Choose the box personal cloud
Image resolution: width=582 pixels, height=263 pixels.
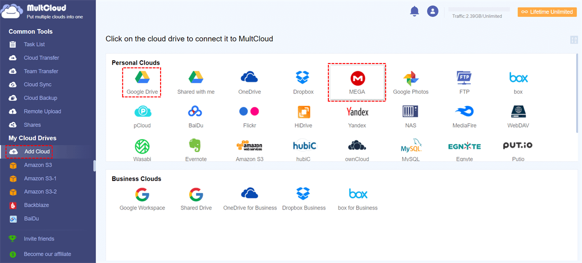518,82
